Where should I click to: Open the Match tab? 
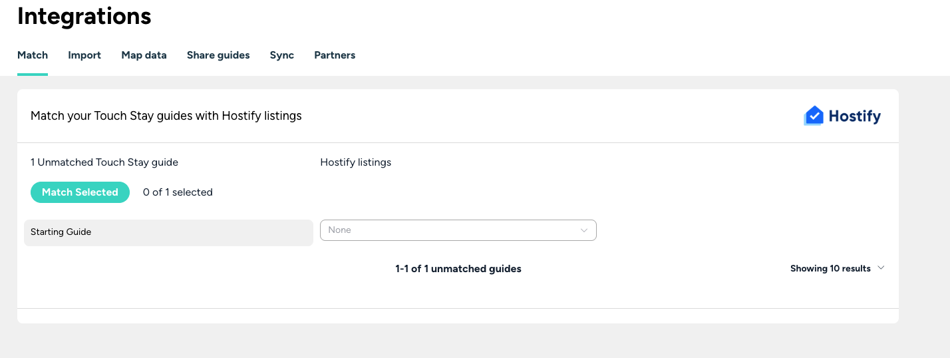pyautogui.click(x=33, y=55)
